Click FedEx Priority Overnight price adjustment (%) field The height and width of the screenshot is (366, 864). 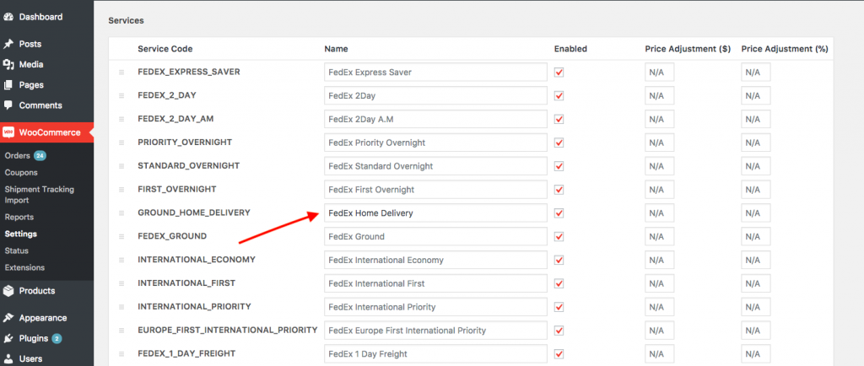click(756, 143)
